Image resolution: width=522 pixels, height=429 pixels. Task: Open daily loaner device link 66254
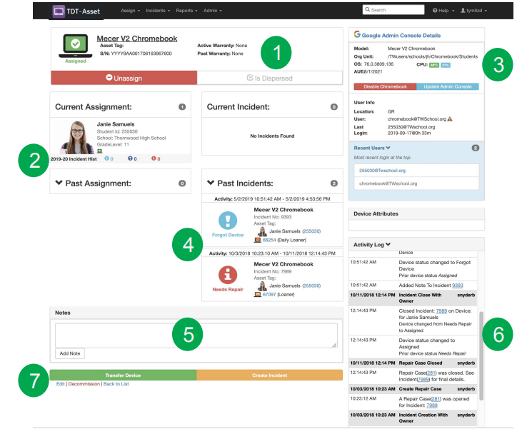pyautogui.click(x=269, y=240)
